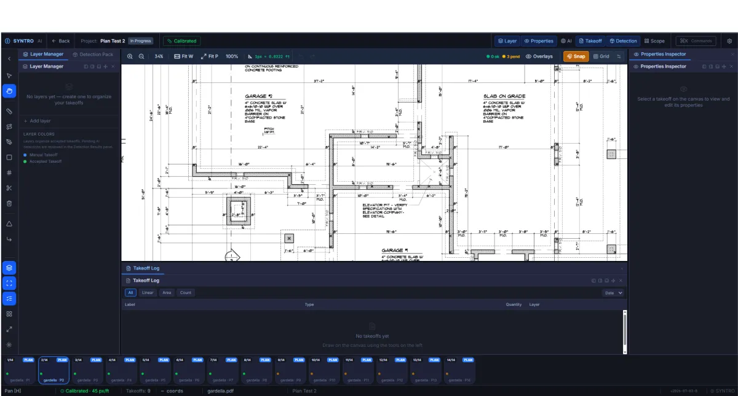
Task: Open the Date sort dropdown
Action: tap(613, 293)
